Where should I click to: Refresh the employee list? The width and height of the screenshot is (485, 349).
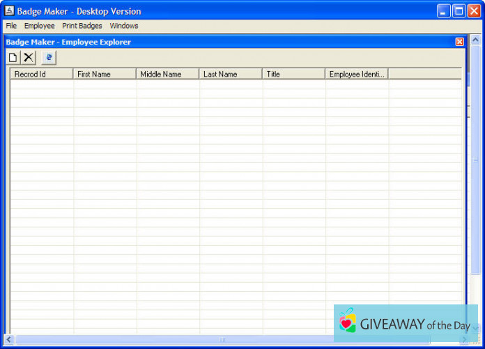click(x=49, y=58)
